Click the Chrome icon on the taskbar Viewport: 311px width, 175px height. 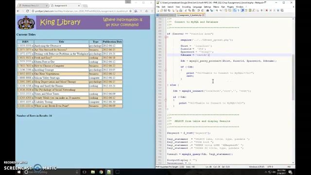(x=101, y=172)
